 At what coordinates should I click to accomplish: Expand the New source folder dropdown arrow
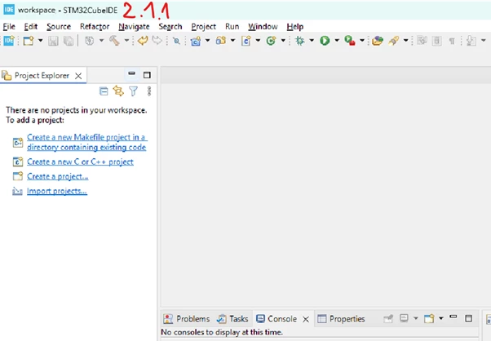click(x=232, y=41)
